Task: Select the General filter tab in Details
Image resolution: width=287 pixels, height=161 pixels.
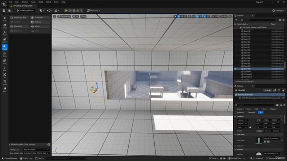Action: (239, 109)
